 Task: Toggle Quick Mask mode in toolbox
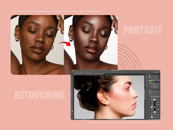coord(72,112)
